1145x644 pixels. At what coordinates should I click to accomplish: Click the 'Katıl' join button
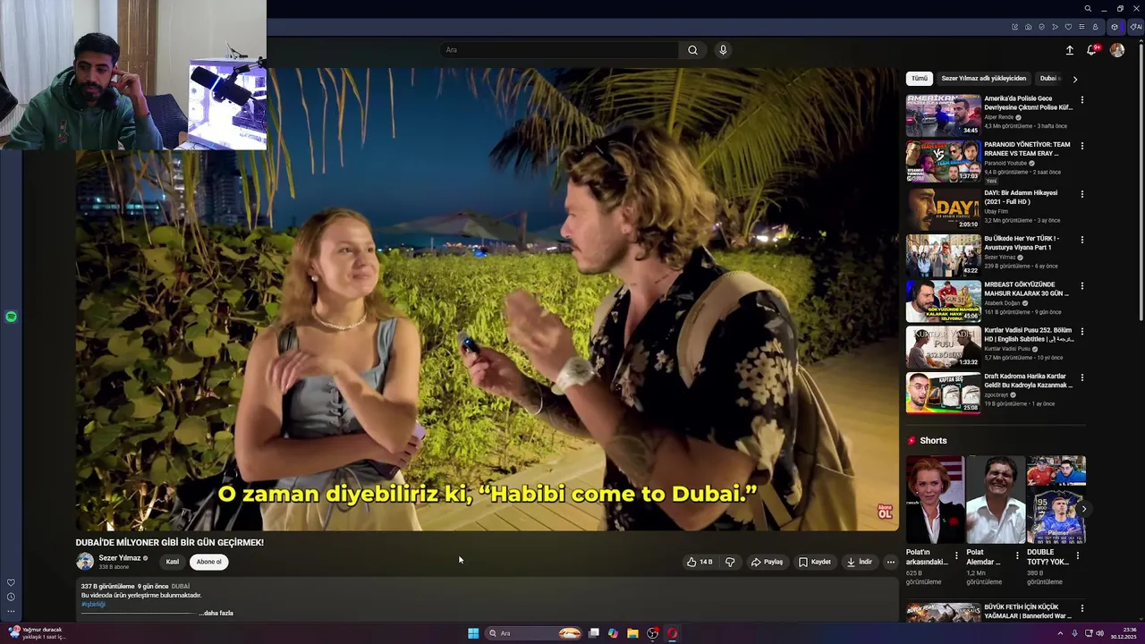[172, 562]
